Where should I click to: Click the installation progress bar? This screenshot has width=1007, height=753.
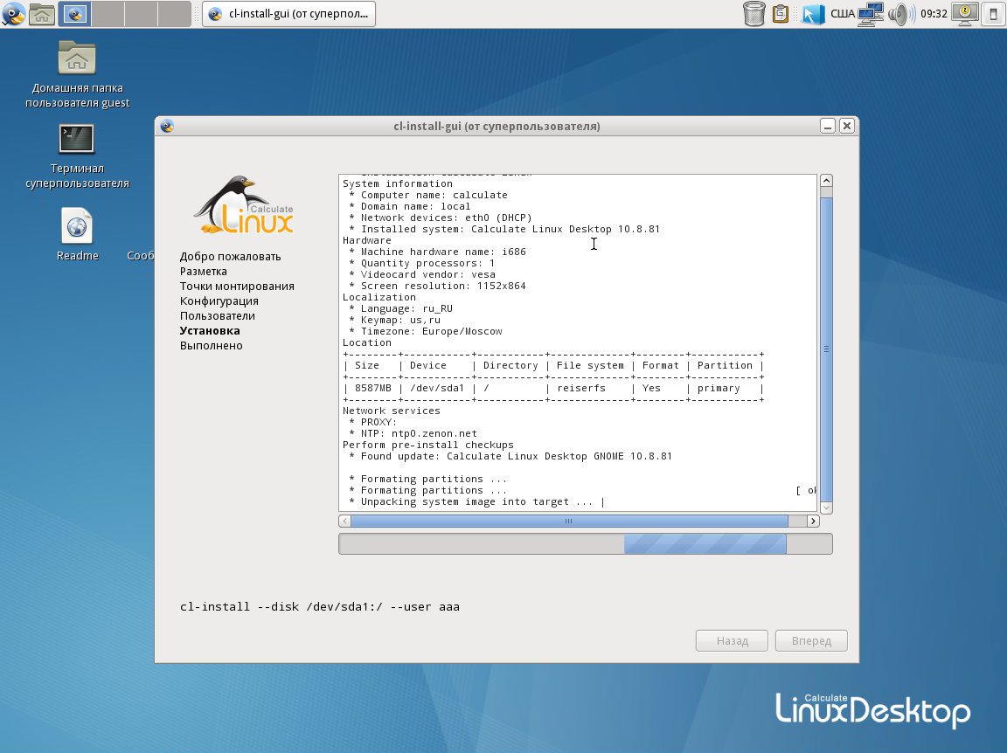(x=585, y=544)
